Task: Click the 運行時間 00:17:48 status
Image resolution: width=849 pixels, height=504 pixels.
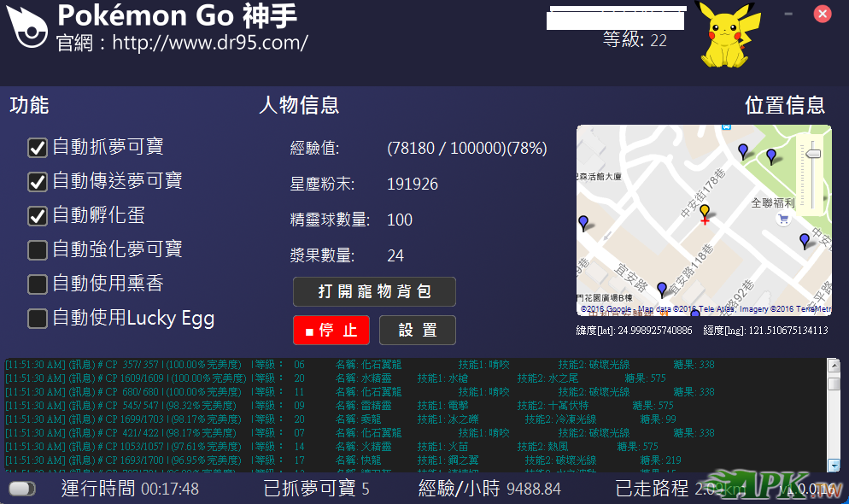Action: [130, 489]
